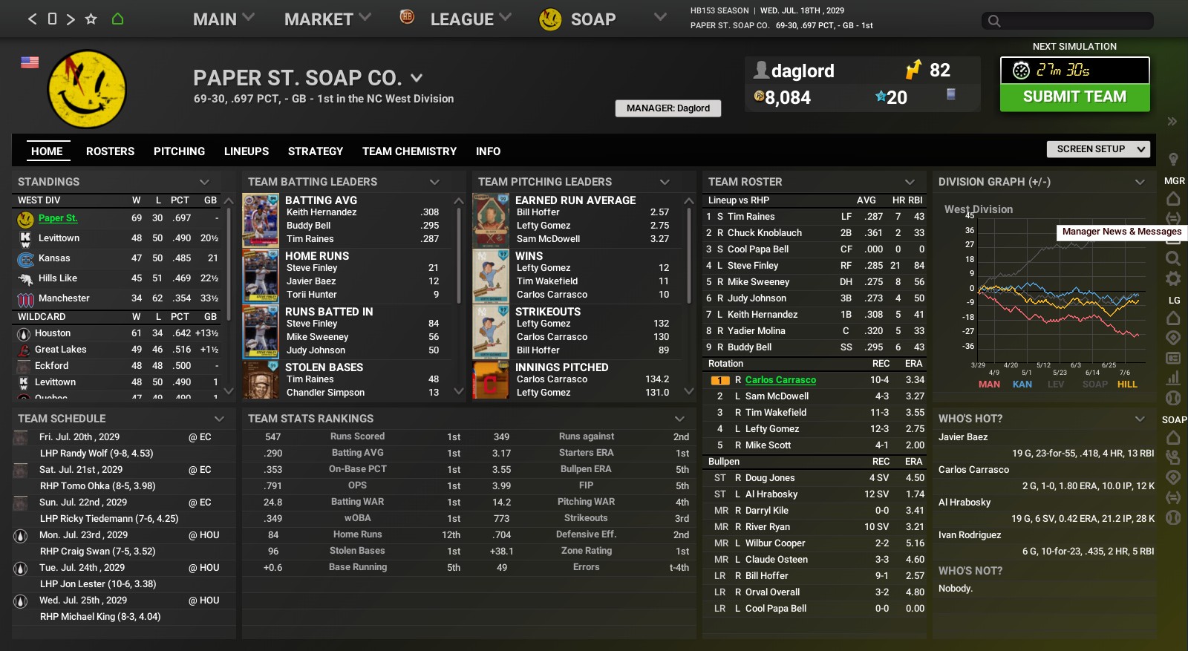Viewport: 1188px width, 651px height.
Task: Expand the Team Schedule panel chevron
Action: (x=219, y=419)
